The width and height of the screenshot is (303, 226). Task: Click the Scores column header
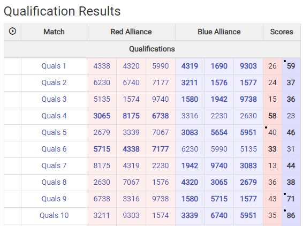click(282, 32)
